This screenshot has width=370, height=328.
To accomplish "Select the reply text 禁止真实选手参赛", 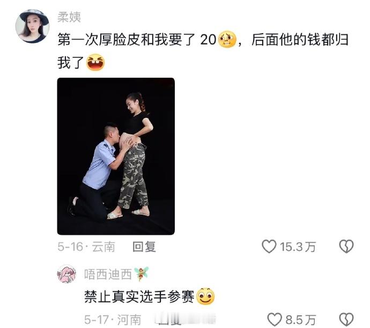I will point(139,296).
